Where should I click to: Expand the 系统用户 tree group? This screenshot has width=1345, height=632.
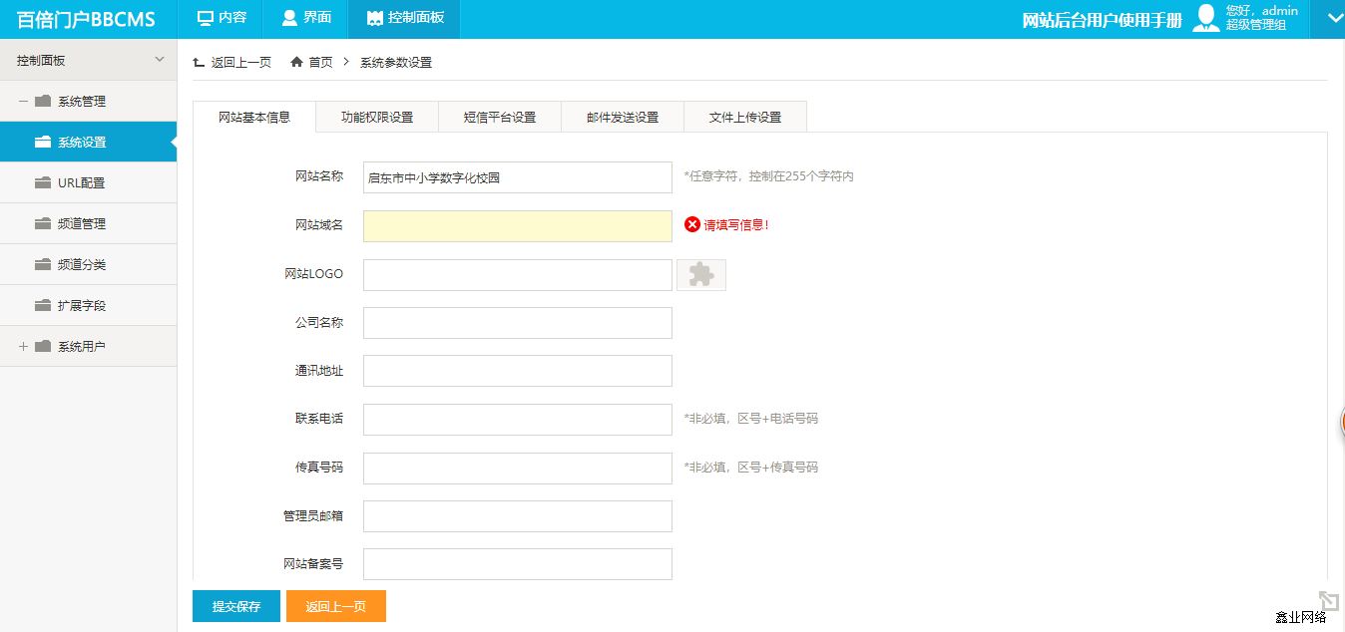click(24, 346)
